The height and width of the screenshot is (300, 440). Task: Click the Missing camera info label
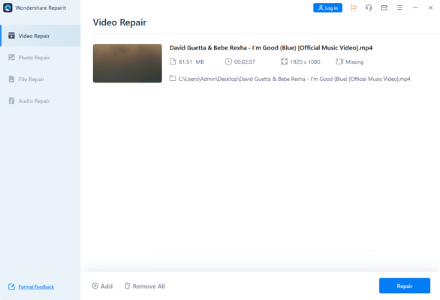click(354, 61)
